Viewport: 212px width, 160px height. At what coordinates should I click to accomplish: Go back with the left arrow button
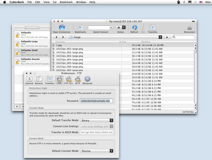pyautogui.click(x=56, y=37)
